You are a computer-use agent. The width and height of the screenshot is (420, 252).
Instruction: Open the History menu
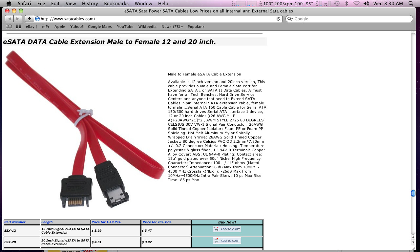click(90, 4)
